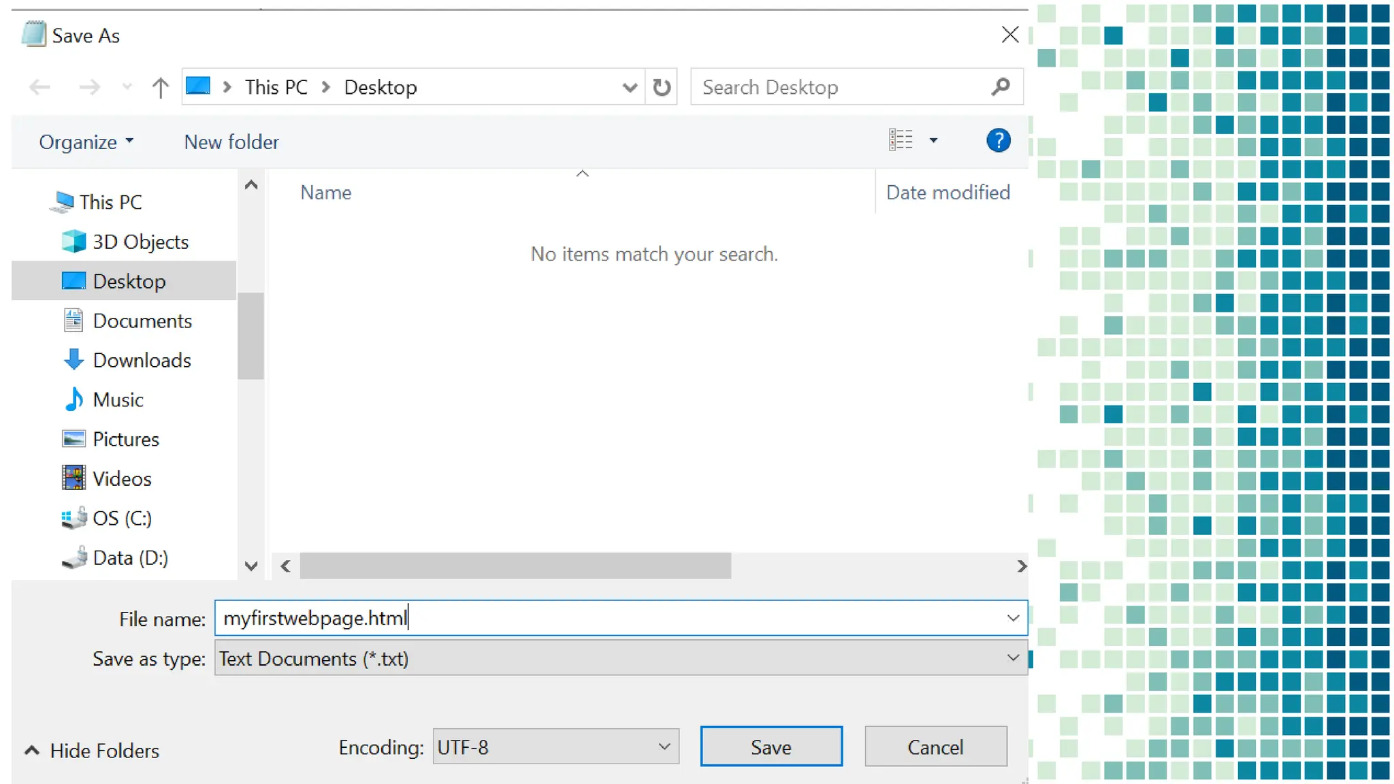This screenshot has height=784, width=1394.
Task: Expand the address bar history chevron
Action: tap(630, 87)
